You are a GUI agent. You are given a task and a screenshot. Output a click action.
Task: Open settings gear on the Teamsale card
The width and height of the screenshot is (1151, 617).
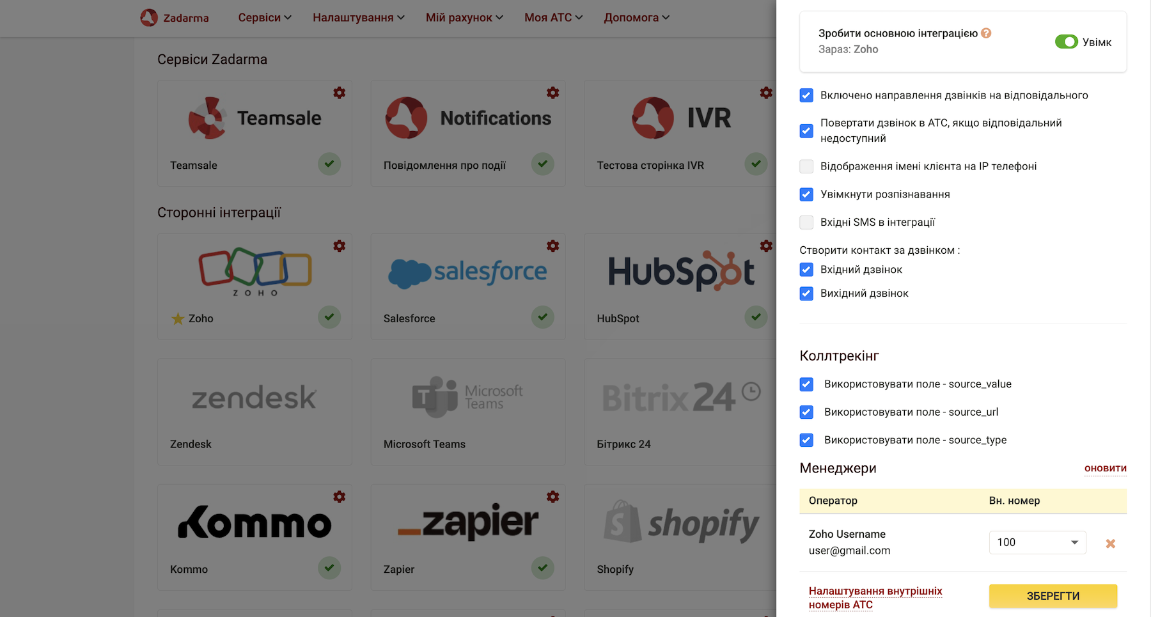(340, 93)
